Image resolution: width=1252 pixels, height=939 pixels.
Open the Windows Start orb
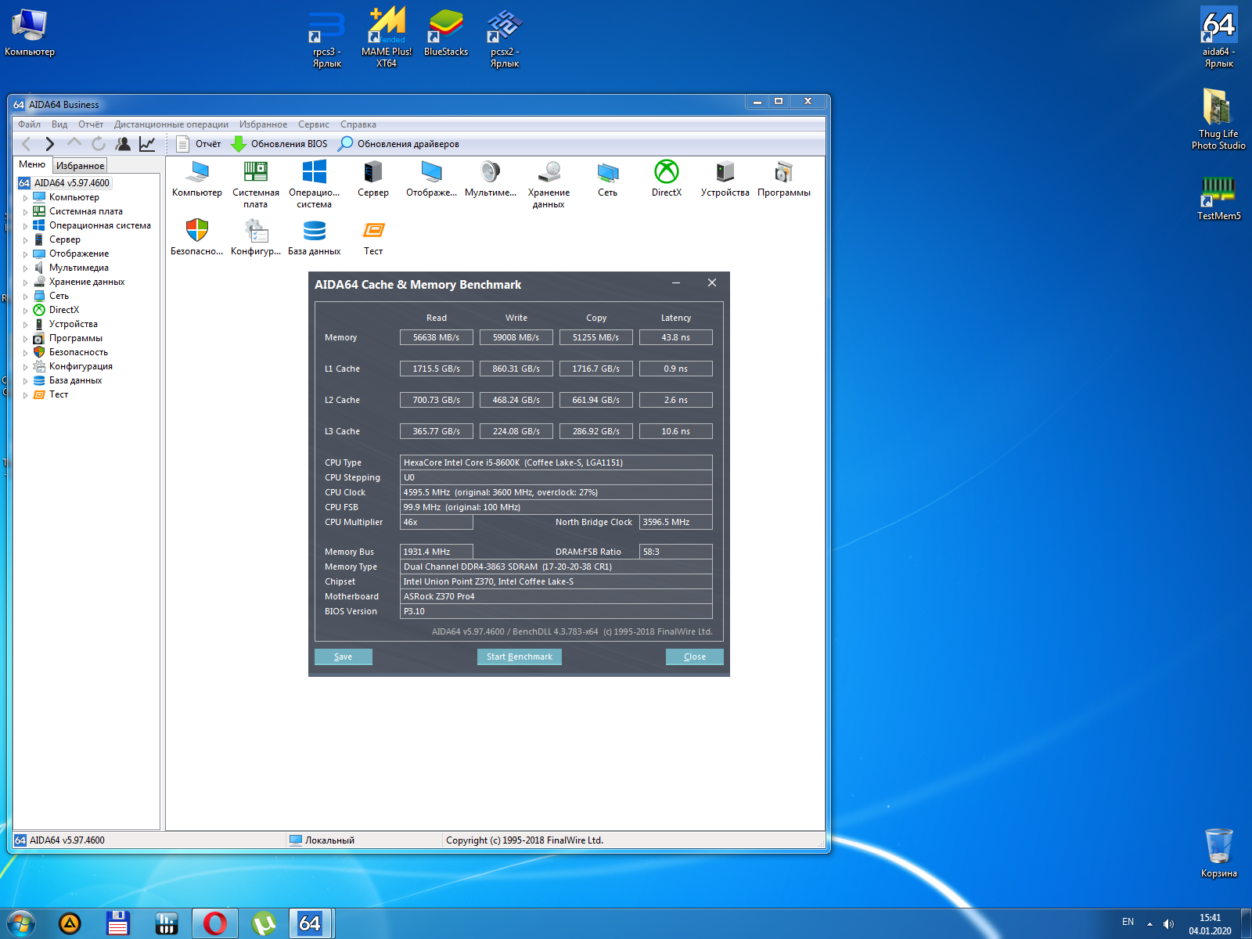tap(20, 923)
